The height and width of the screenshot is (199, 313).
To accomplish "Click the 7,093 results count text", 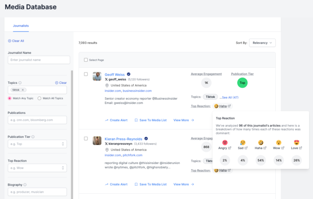I will (88, 43).
